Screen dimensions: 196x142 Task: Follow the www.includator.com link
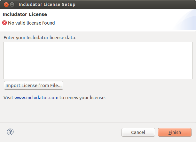36,98
